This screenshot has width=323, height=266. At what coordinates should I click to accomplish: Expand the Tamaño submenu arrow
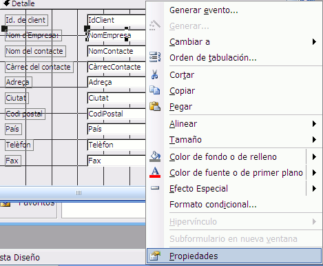point(314,139)
